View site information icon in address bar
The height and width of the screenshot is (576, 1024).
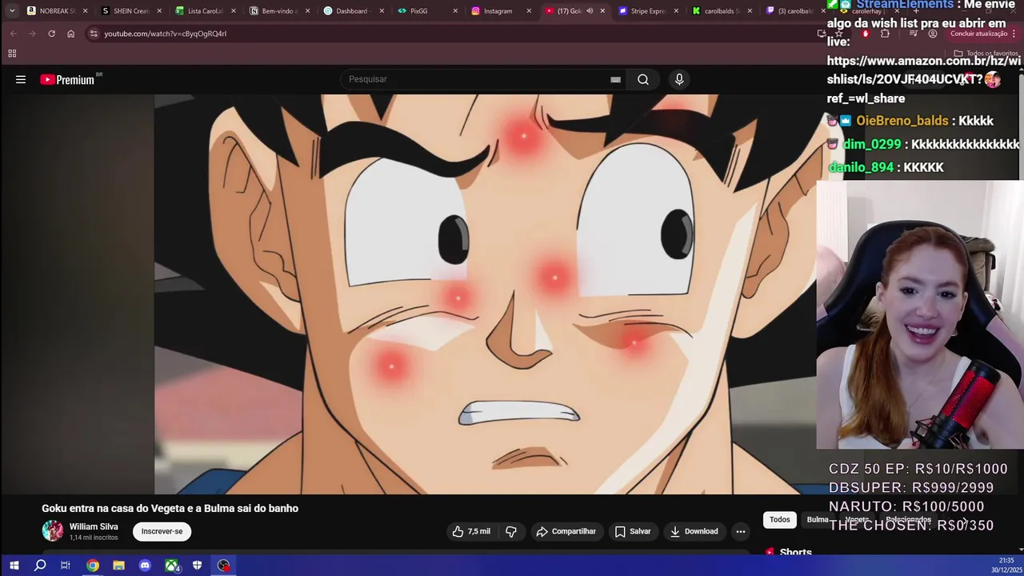94,34
